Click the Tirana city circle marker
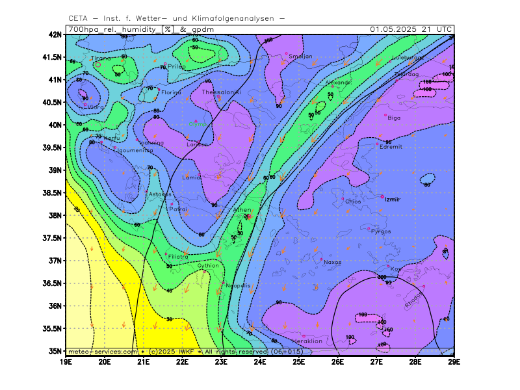520x390 pixels. [98, 64]
